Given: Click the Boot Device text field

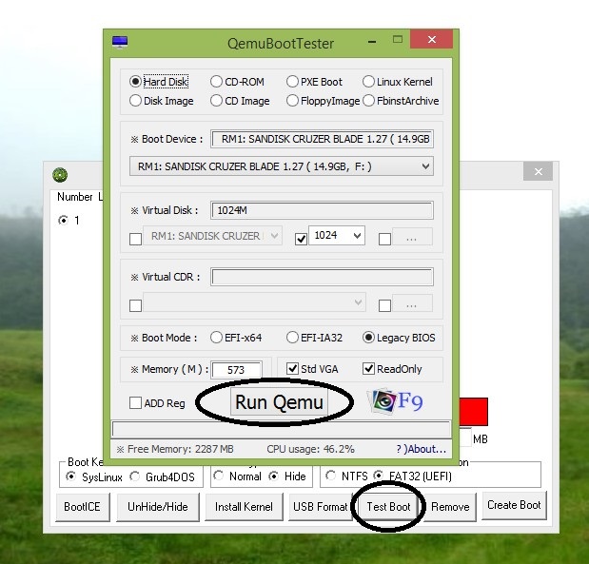Looking at the screenshot, I should pos(322,139).
